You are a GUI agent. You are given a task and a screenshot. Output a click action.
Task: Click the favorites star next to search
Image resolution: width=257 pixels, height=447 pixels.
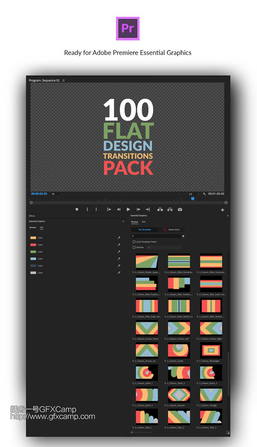(x=183, y=236)
